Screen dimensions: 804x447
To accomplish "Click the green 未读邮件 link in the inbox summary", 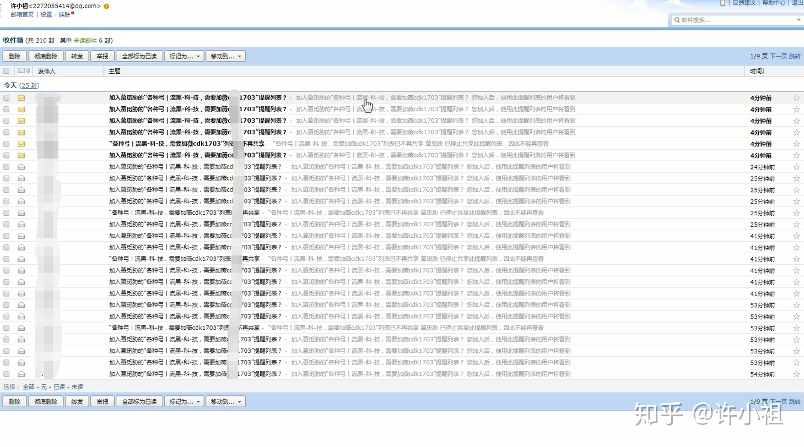I will point(85,40).
